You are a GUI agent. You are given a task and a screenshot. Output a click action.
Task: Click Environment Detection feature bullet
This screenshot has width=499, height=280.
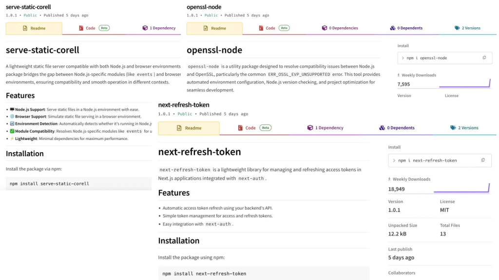(x=81, y=124)
